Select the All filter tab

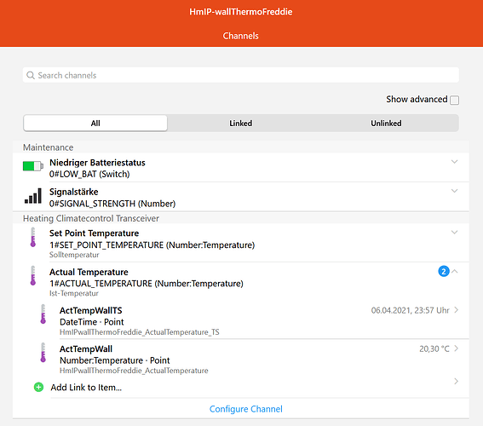point(95,124)
